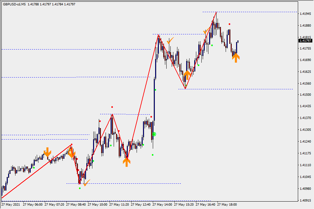The image size is (314, 209).
Task: Click the red dot near the 1.41880 level
Action: [230, 24]
